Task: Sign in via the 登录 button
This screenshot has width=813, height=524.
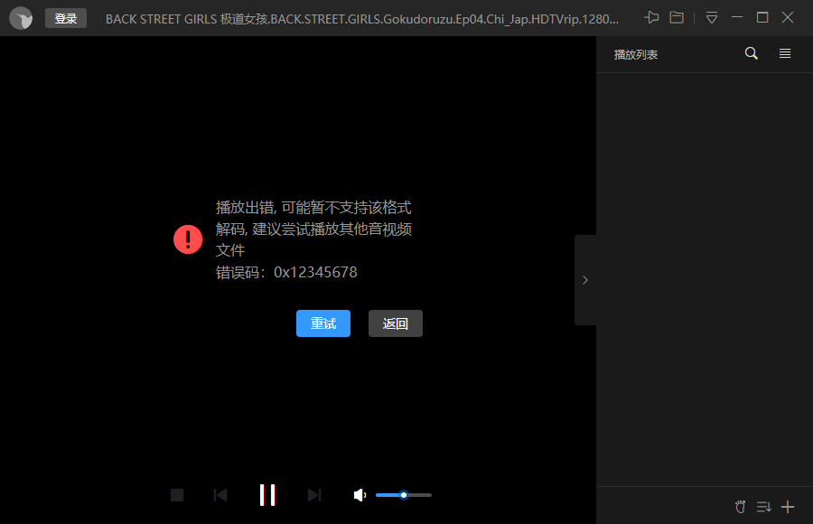Action: pyautogui.click(x=65, y=17)
